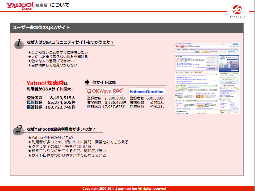The width and height of the screenshot is (255, 191).
Task: Click the line ★自然検索しても見つからない
Action: tap(53, 65)
